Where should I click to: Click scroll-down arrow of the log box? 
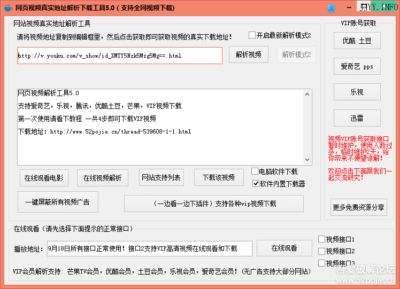307,160
